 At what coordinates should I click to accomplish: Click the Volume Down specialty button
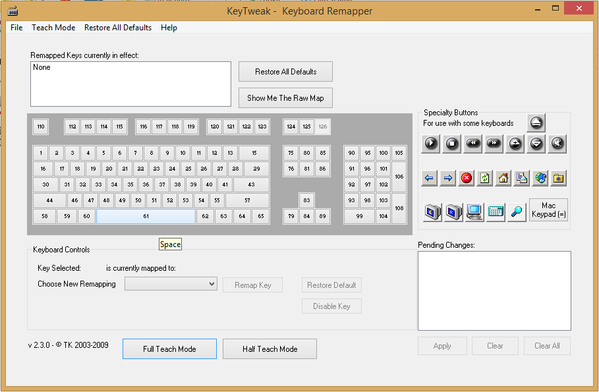[x=536, y=144]
